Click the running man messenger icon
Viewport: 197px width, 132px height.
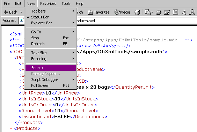(184, 12)
